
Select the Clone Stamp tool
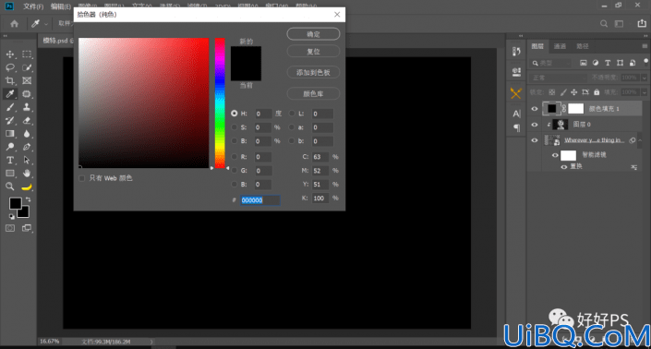pos(27,107)
